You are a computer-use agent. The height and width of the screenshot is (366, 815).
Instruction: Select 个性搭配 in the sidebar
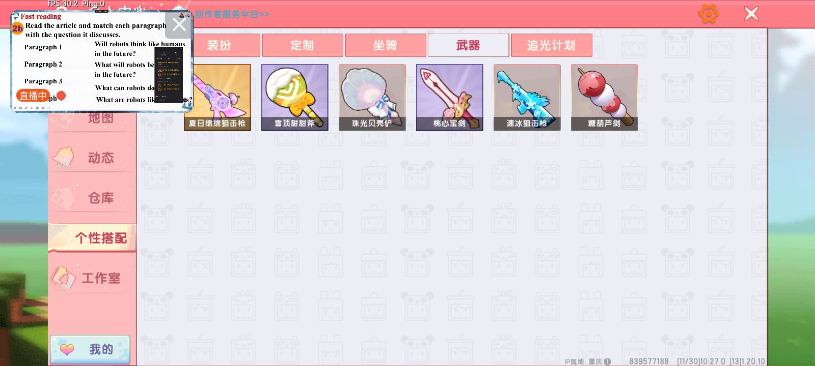click(92, 238)
